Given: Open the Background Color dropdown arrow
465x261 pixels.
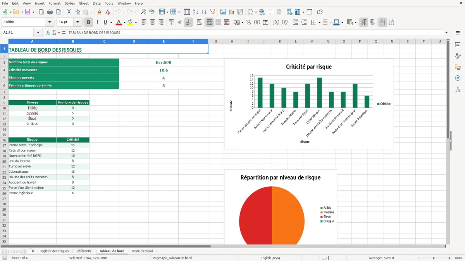Looking at the screenshot, I should coord(136,22).
